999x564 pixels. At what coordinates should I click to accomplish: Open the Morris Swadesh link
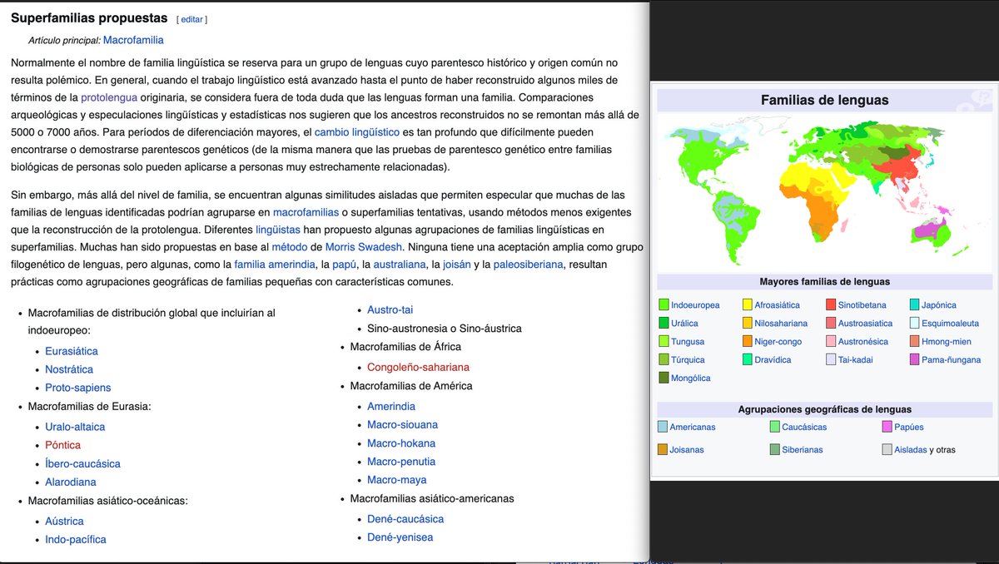click(364, 247)
